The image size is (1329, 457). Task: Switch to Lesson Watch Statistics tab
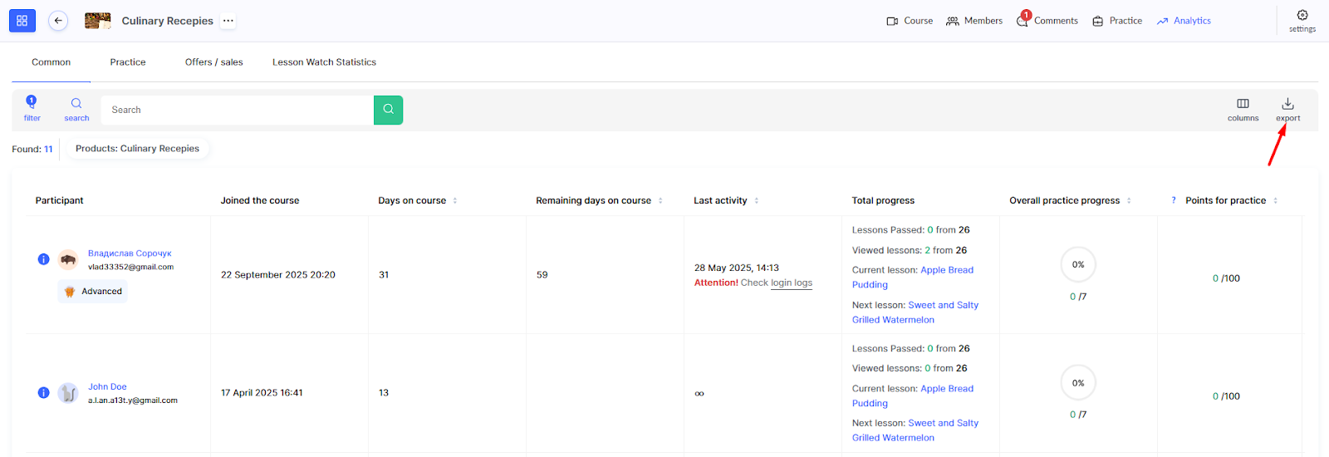coord(324,62)
